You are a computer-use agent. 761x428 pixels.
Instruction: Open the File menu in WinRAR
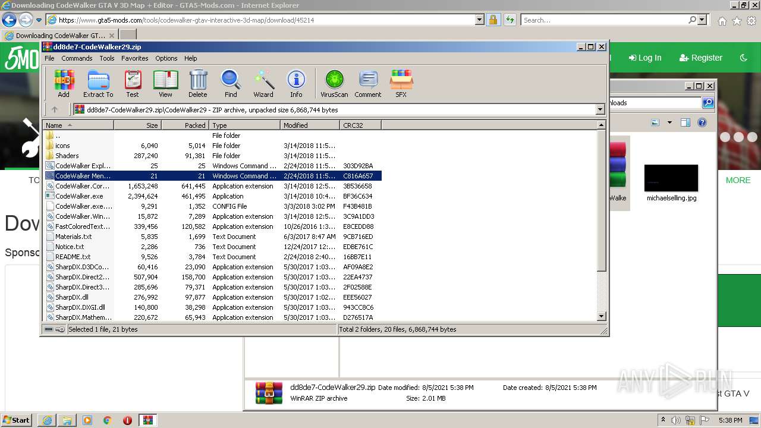tap(49, 58)
